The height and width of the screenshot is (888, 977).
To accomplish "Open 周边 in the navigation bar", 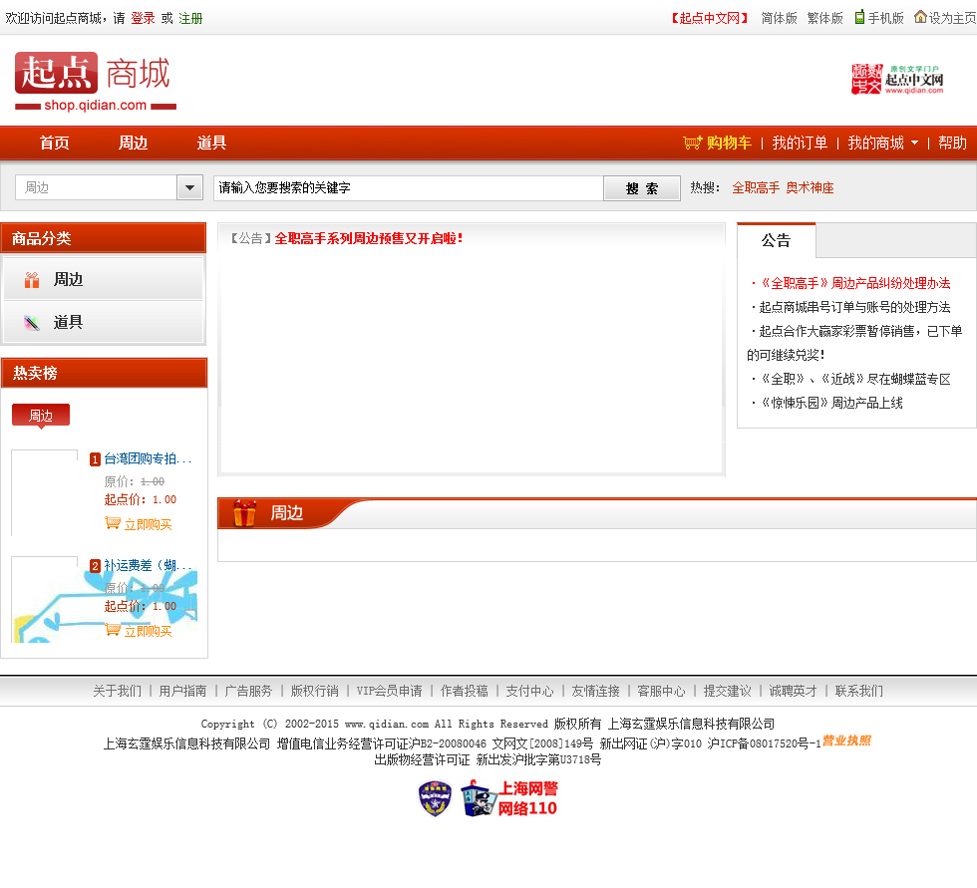I will (x=134, y=143).
